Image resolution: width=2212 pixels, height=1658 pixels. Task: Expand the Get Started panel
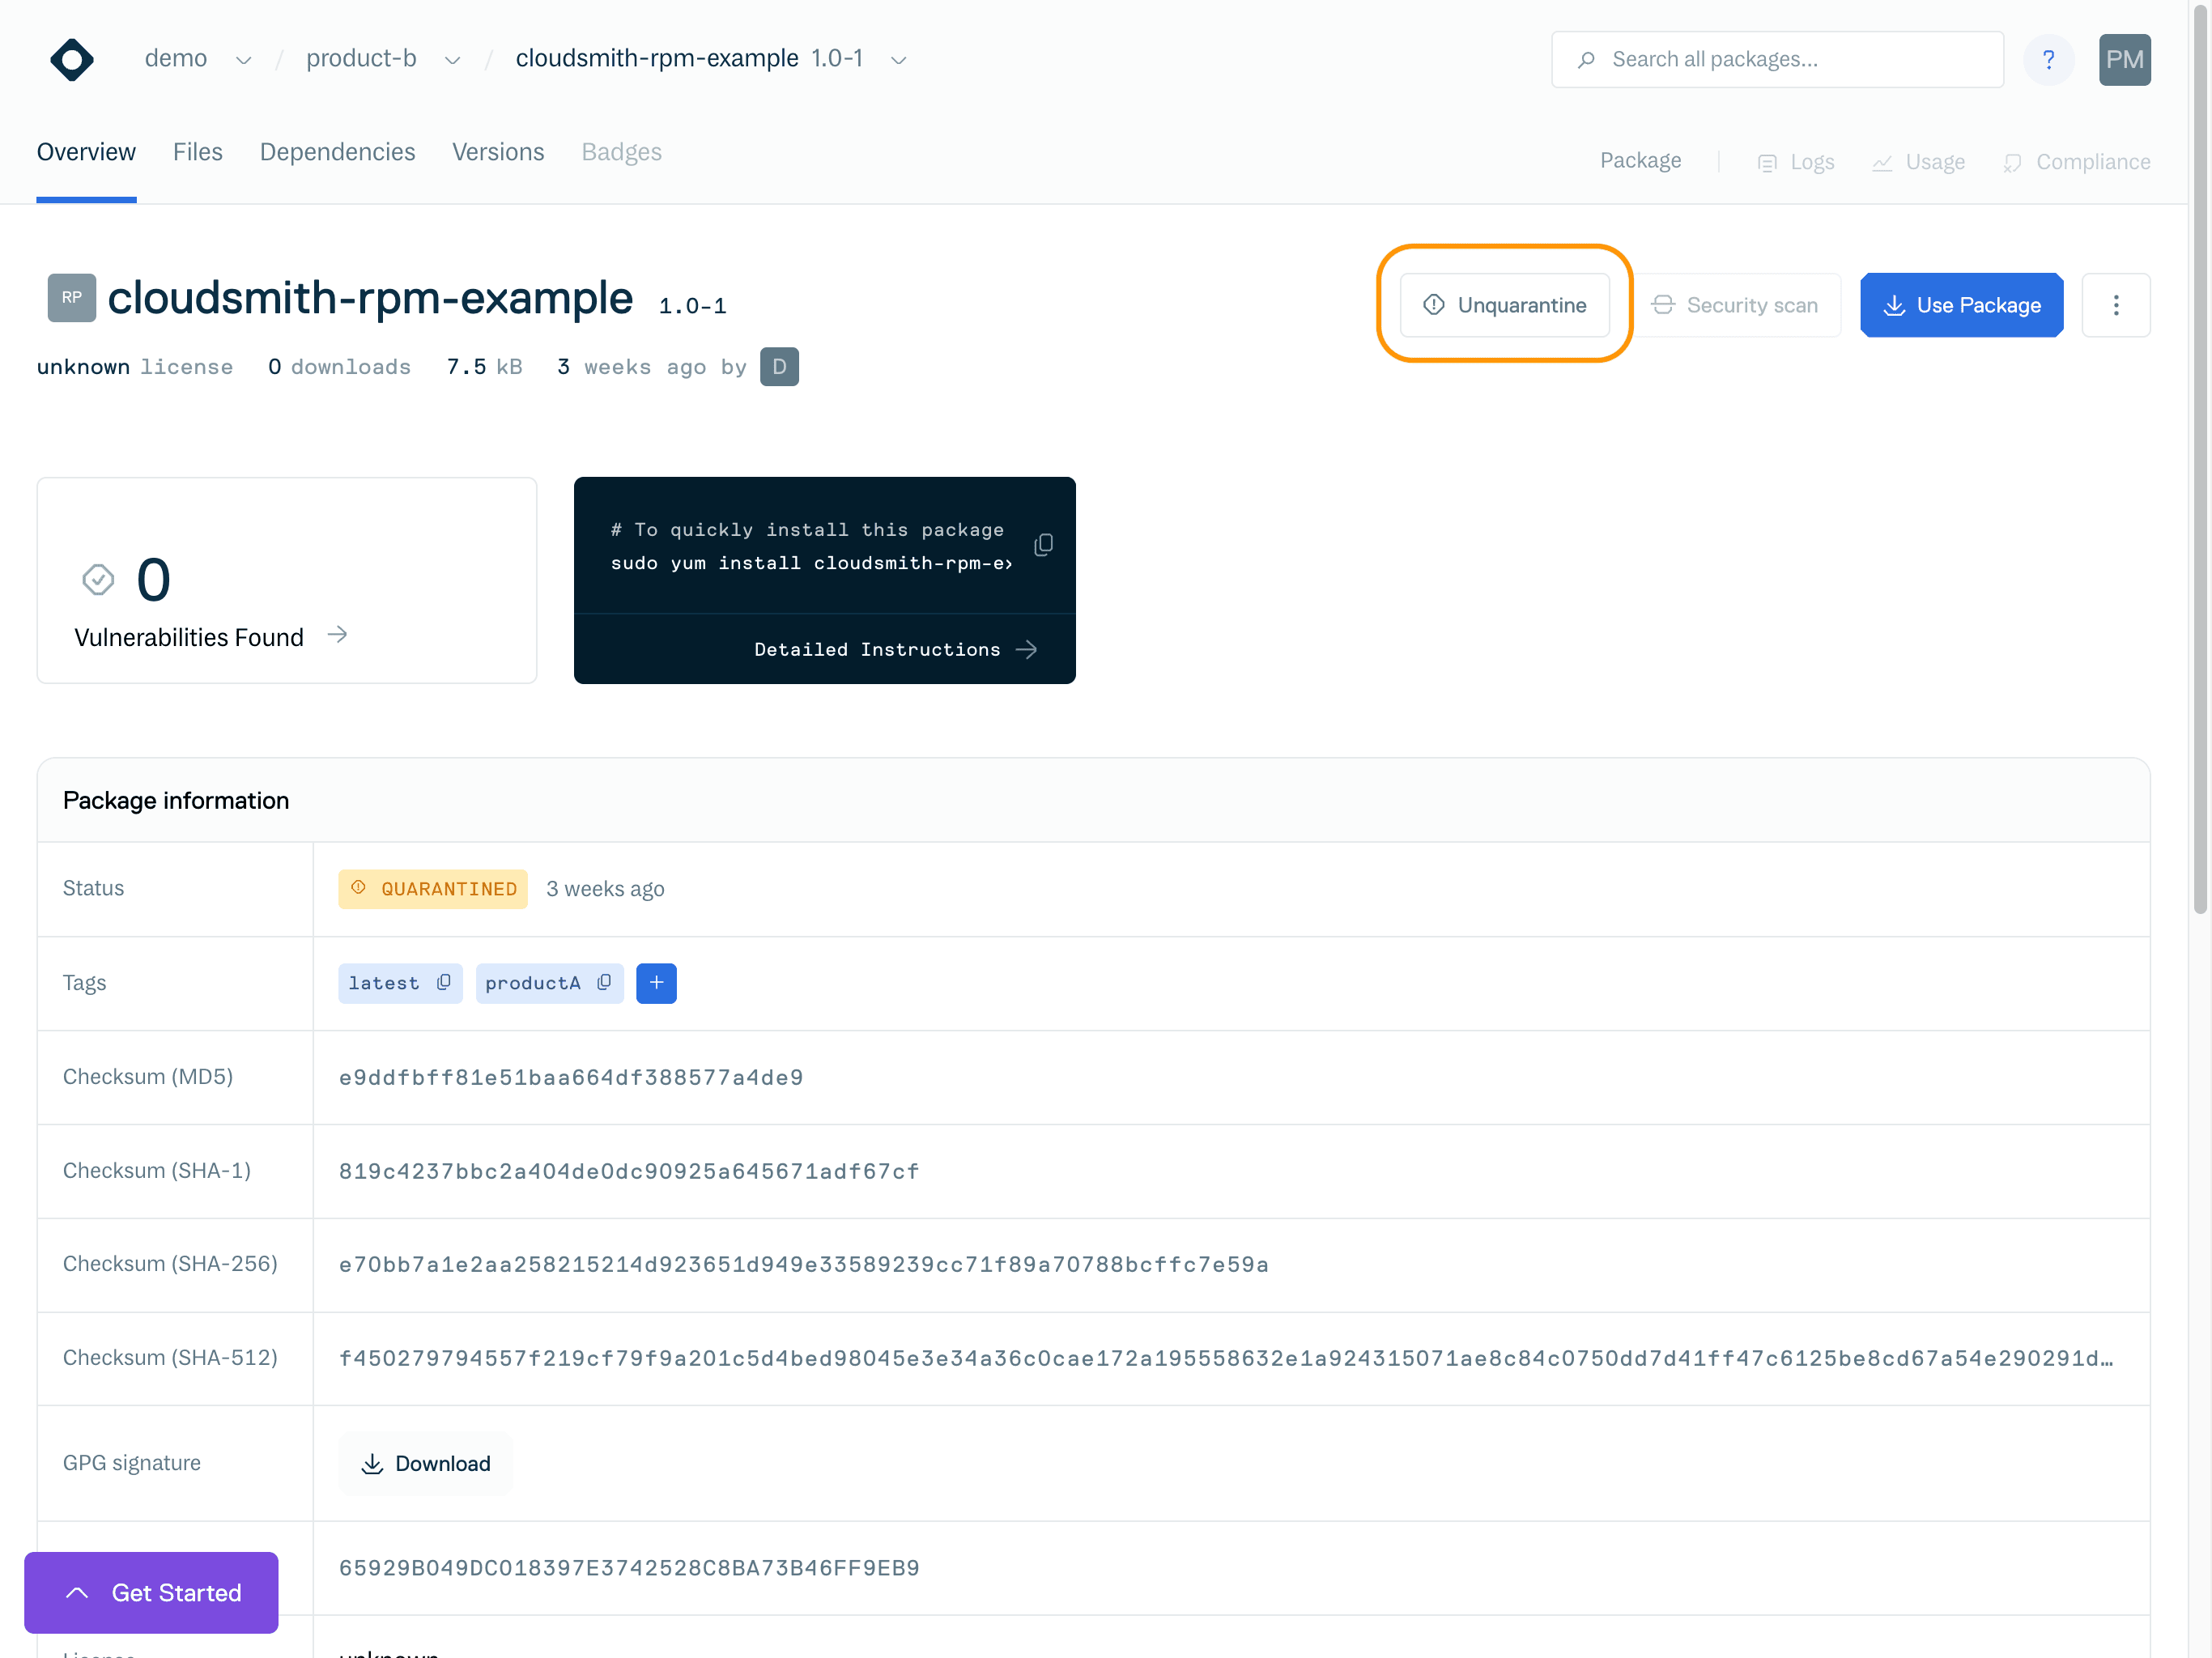pyautogui.click(x=152, y=1592)
